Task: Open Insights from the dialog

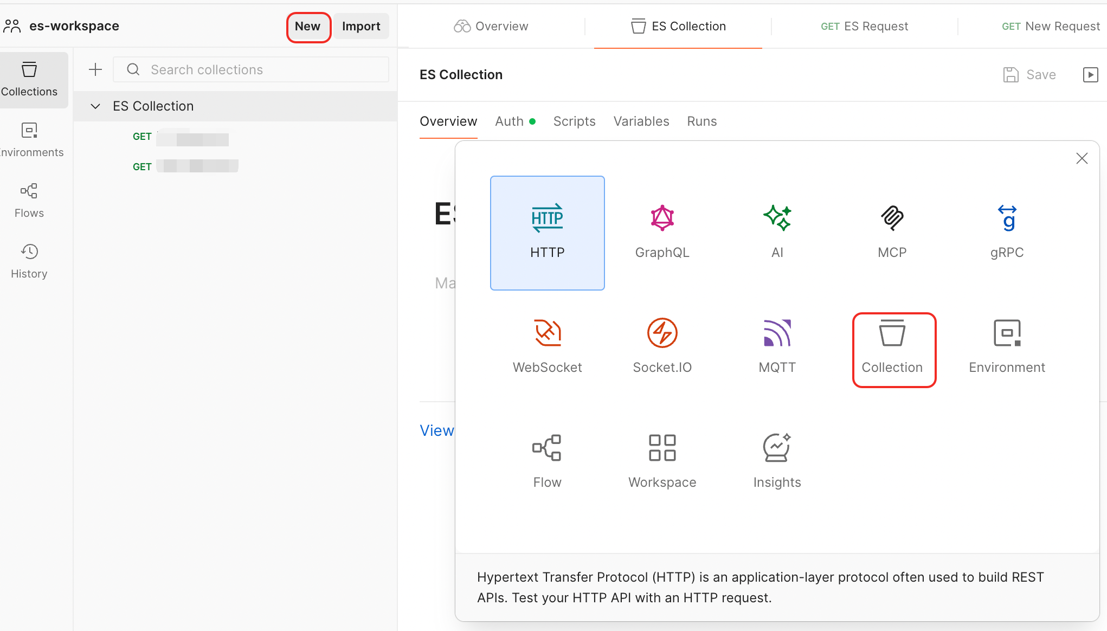Action: pyautogui.click(x=777, y=463)
